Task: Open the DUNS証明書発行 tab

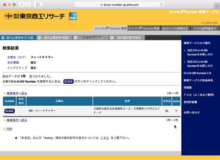Action: [x=205, y=28]
